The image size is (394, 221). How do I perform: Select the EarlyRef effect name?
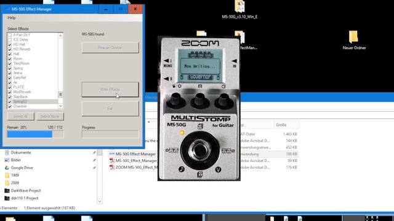coord(20,78)
